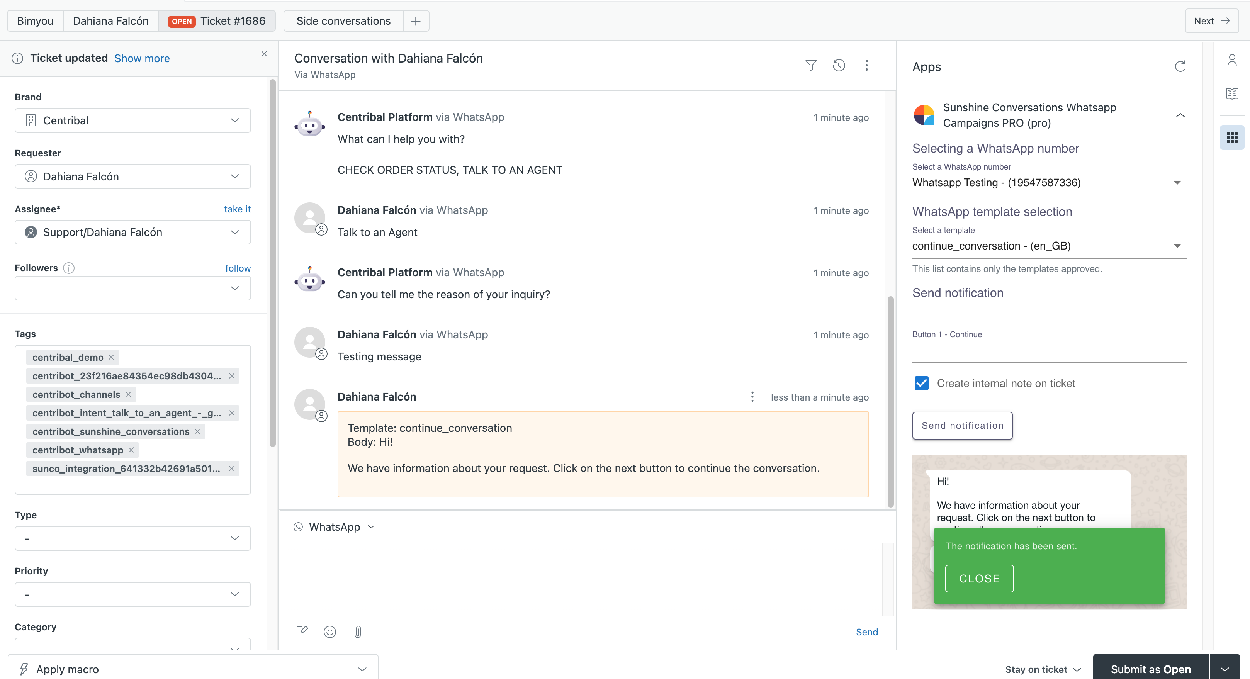Open the Brand dropdown showing Centribal

[x=132, y=121]
